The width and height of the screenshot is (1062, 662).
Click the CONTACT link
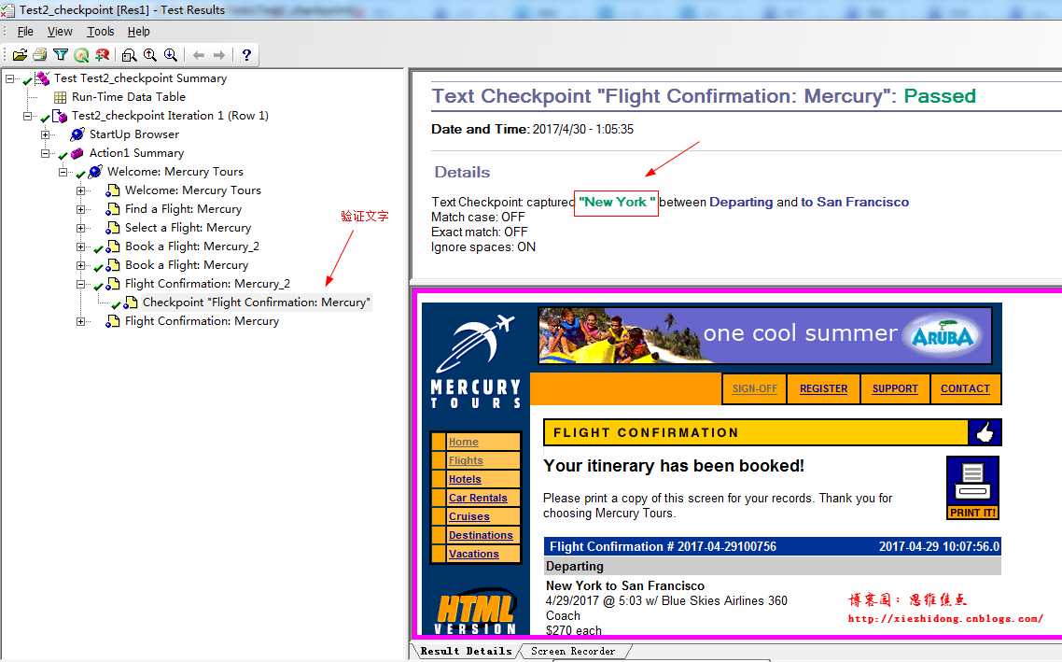965,389
